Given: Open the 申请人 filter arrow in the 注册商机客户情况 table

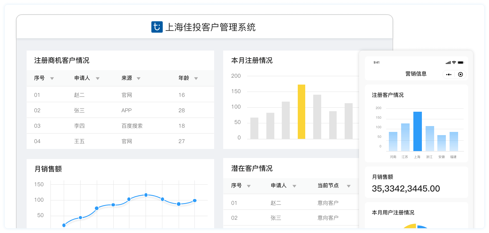Looking at the screenshot, I should [97, 78].
